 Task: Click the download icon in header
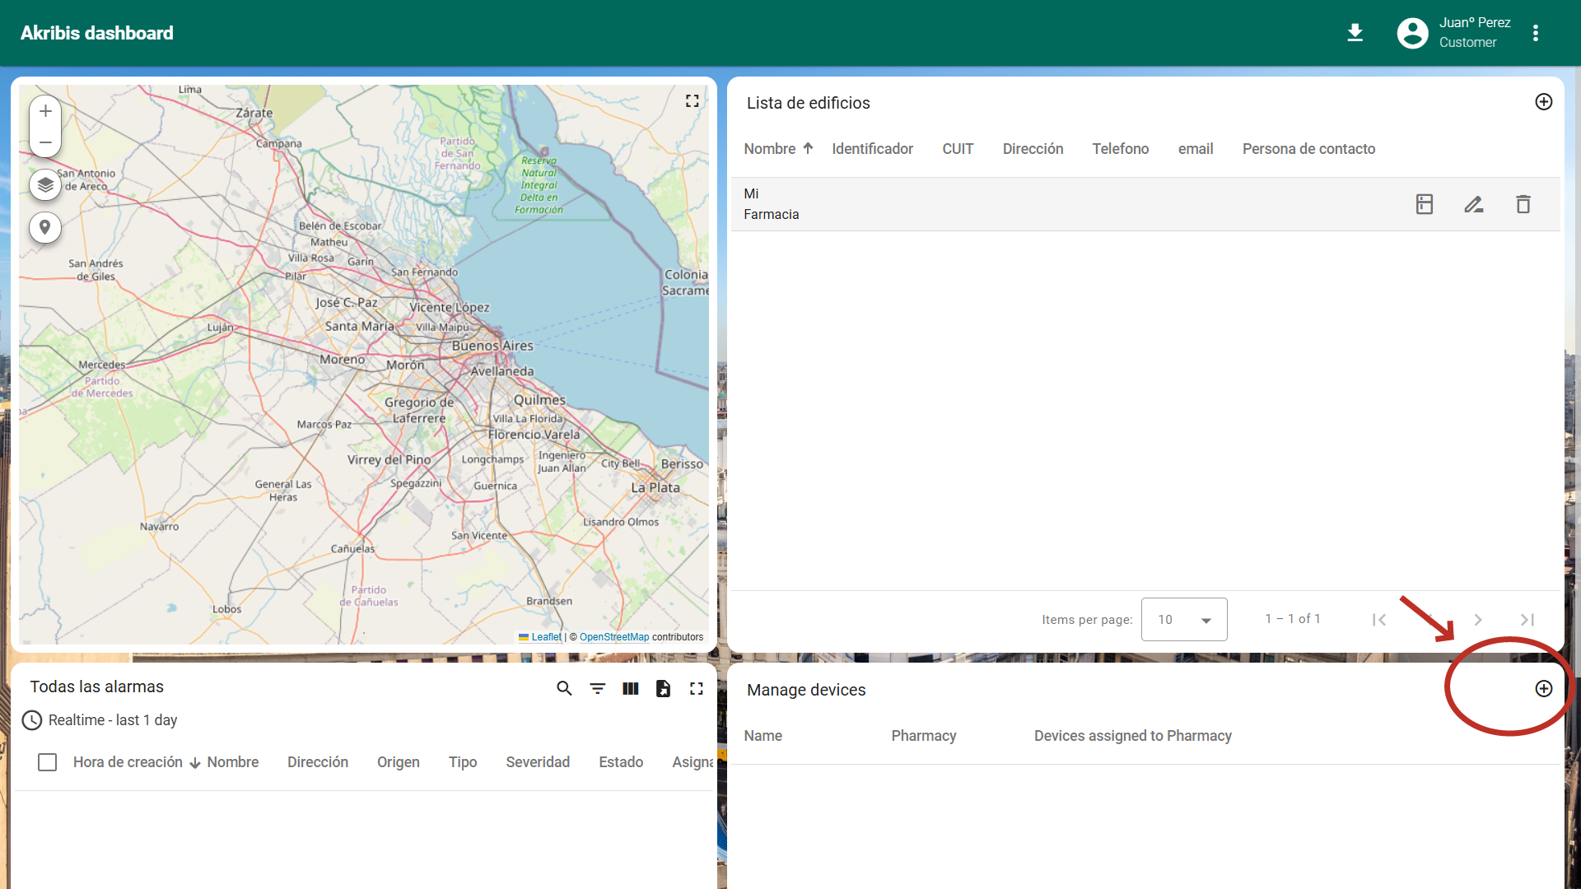[1355, 33]
